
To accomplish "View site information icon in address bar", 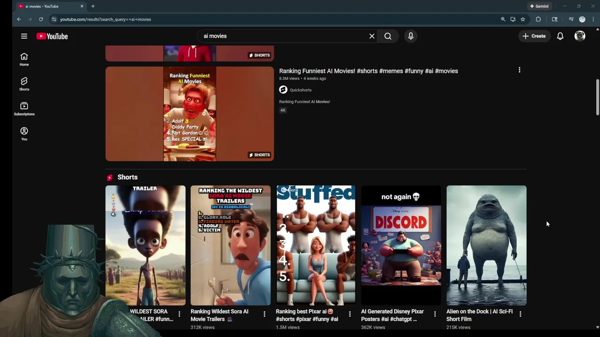I will [x=54, y=19].
